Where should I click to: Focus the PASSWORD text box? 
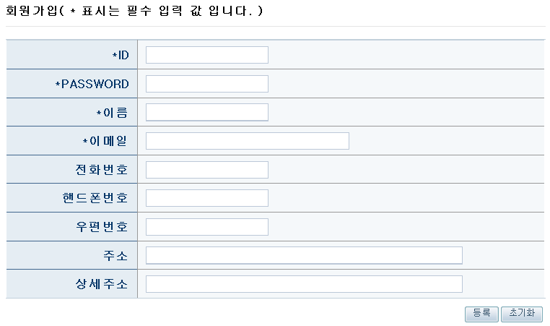click(206, 84)
